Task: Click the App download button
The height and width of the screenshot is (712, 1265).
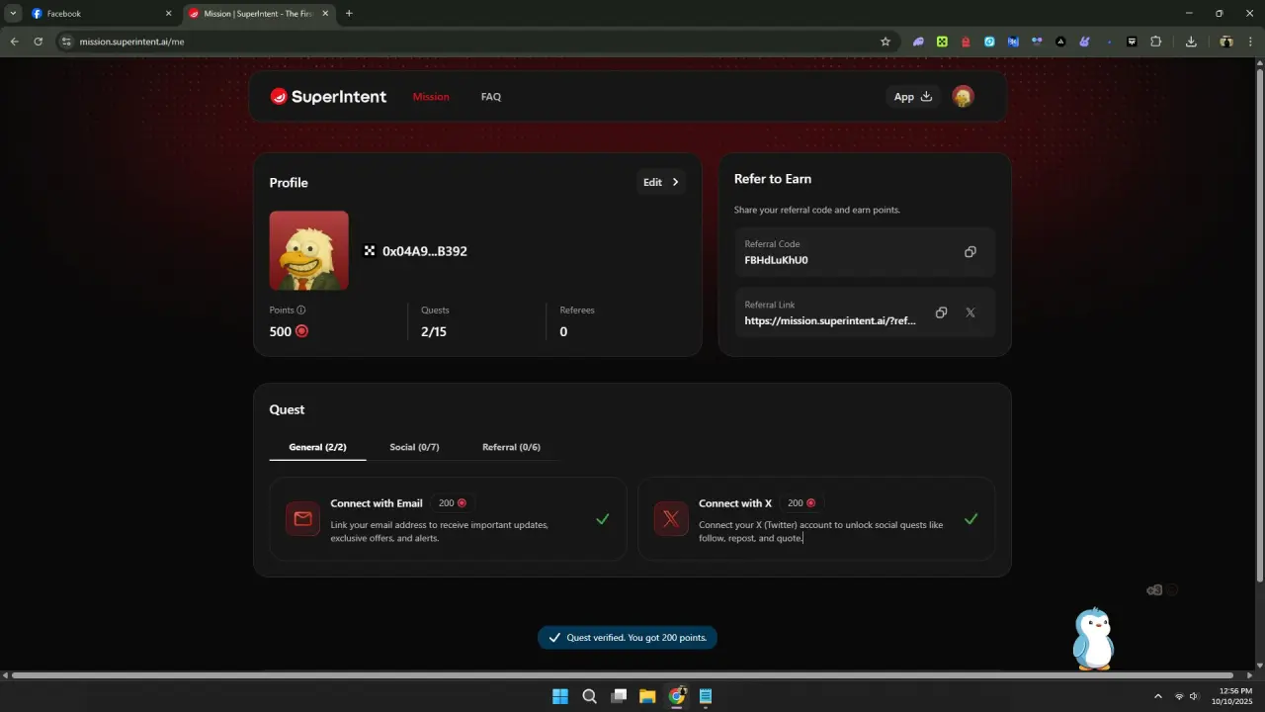Action: [x=913, y=97]
